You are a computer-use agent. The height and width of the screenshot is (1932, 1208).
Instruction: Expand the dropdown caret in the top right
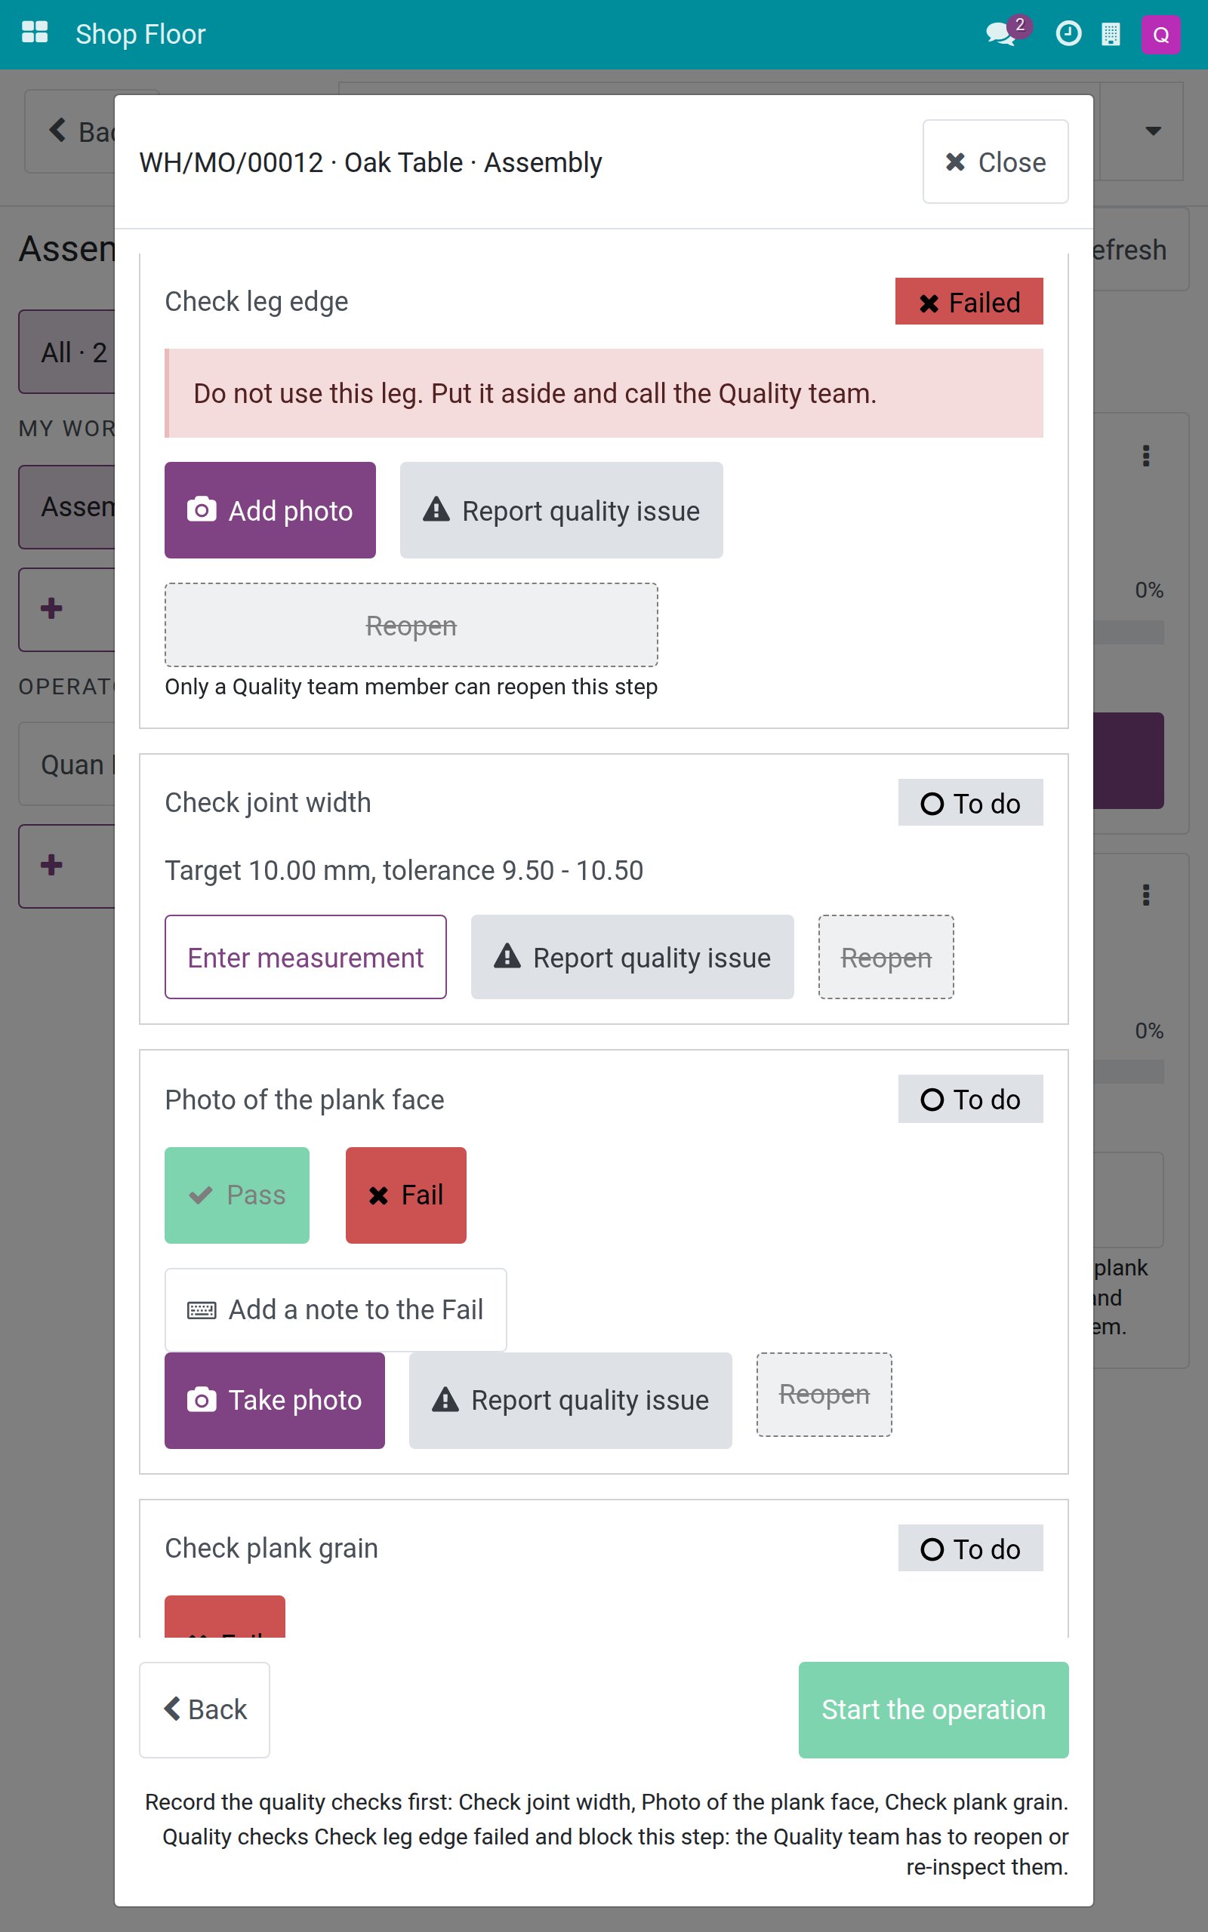point(1153,131)
